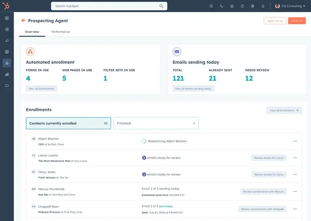Click the View all enrollments button
Viewport: 311px width, 221px height.
coord(284,110)
